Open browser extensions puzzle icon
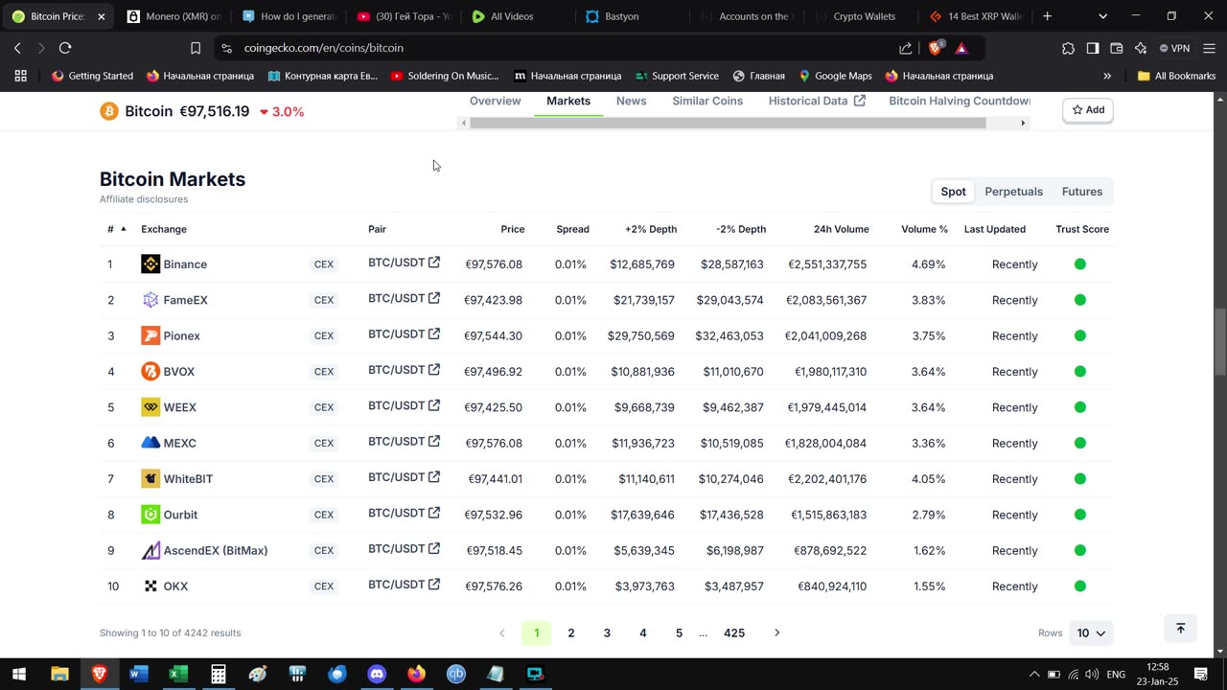 (1068, 48)
